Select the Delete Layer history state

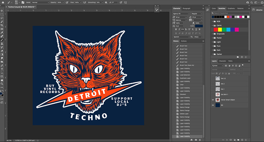(x=187, y=114)
